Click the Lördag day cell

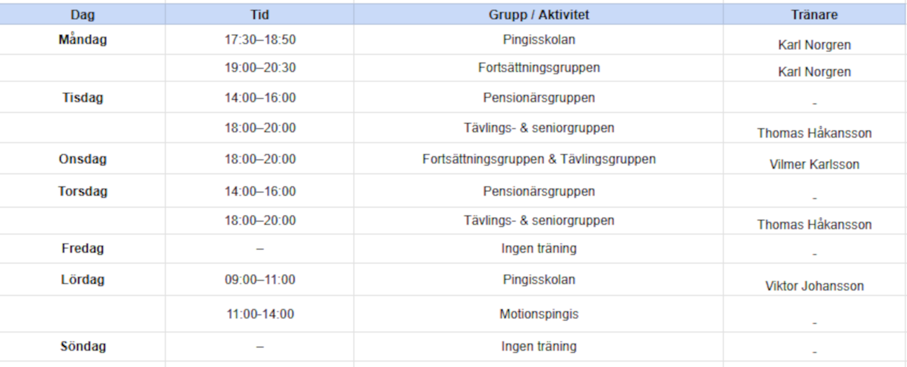point(83,280)
